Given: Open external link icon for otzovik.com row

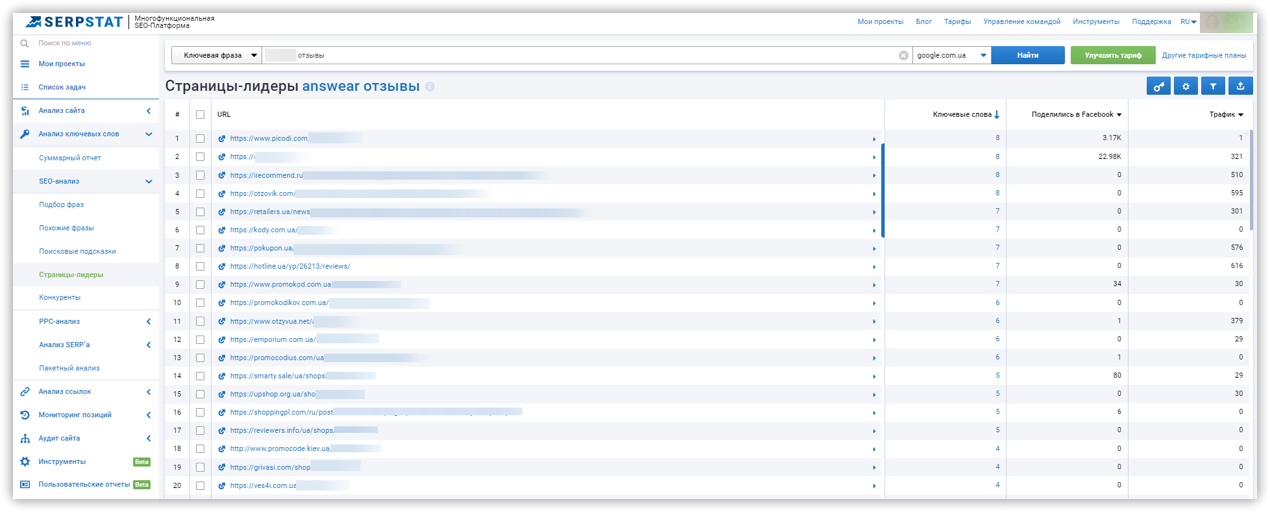Looking at the screenshot, I should click(x=222, y=194).
